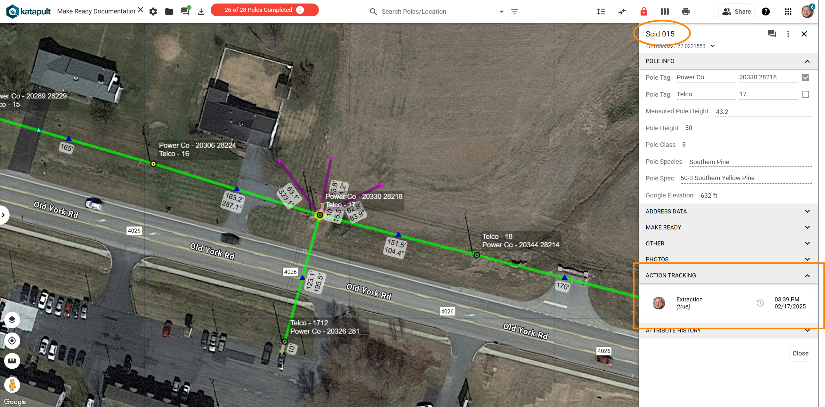This screenshot has height=407, width=825.
Task: Open the search filter options icon
Action: pyautogui.click(x=514, y=12)
